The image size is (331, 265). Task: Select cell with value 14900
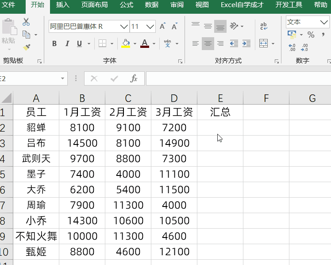[x=174, y=143]
